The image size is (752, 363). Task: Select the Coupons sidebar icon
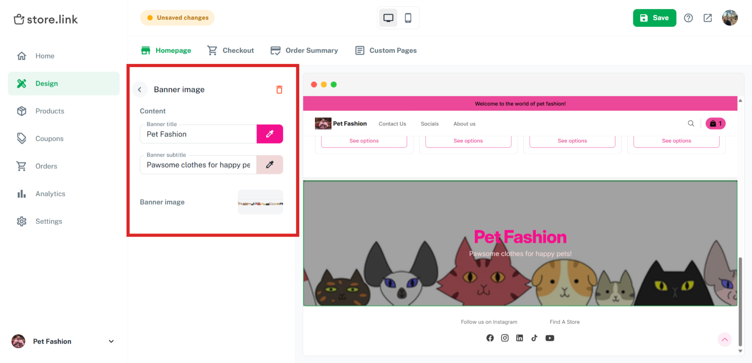[x=21, y=138]
